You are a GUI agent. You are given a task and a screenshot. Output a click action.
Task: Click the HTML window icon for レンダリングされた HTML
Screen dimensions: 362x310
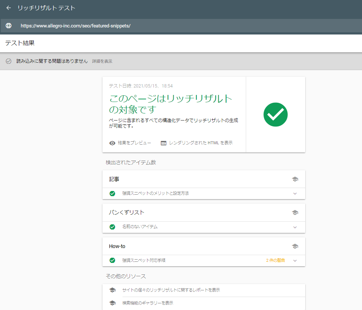(x=163, y=143)
